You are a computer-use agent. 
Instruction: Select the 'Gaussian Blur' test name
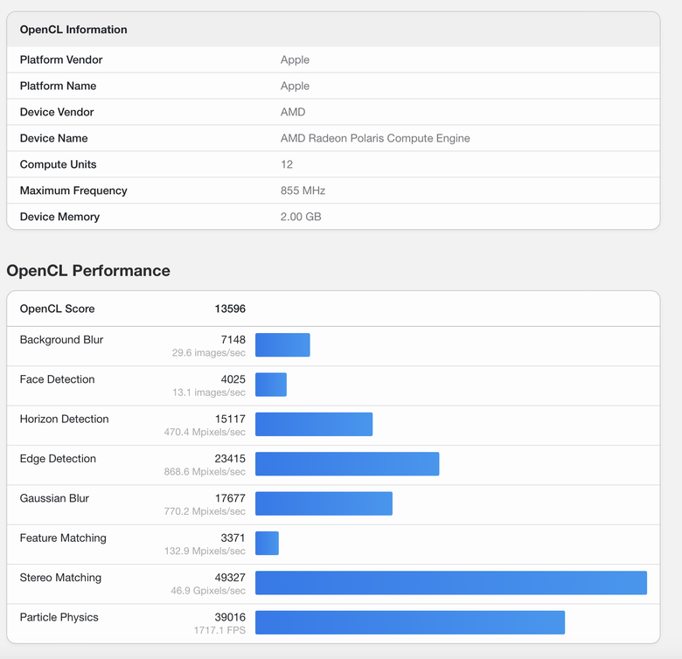click(54, 498)
